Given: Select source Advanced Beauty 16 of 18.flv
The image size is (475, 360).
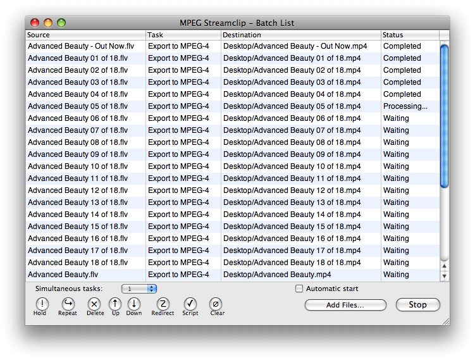Looking at the screenshot, I should [78, 239].
